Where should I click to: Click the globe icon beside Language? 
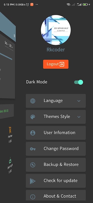coord(33,101)
